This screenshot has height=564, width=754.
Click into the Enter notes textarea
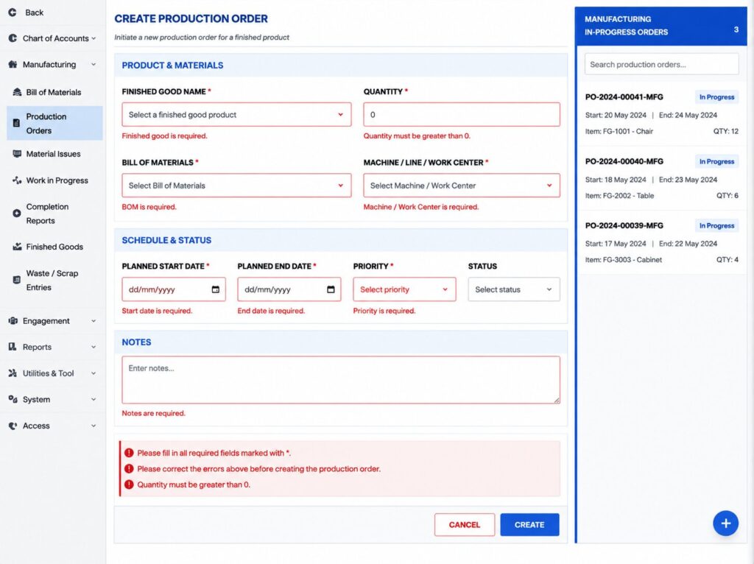click(341, 380)
